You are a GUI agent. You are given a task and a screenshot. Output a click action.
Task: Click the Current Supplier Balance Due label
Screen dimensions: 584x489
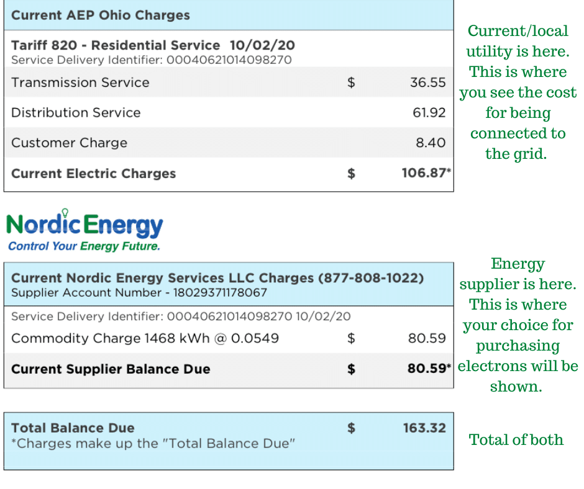111,369
